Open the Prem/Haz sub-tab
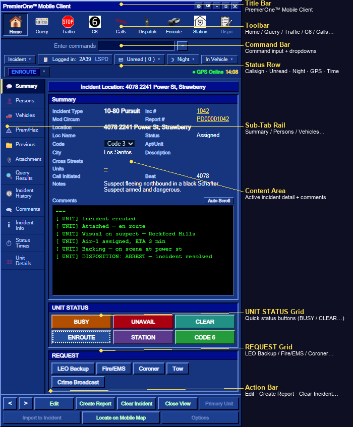353x427 pixels. pyautogui.click(x=23, y=130)
